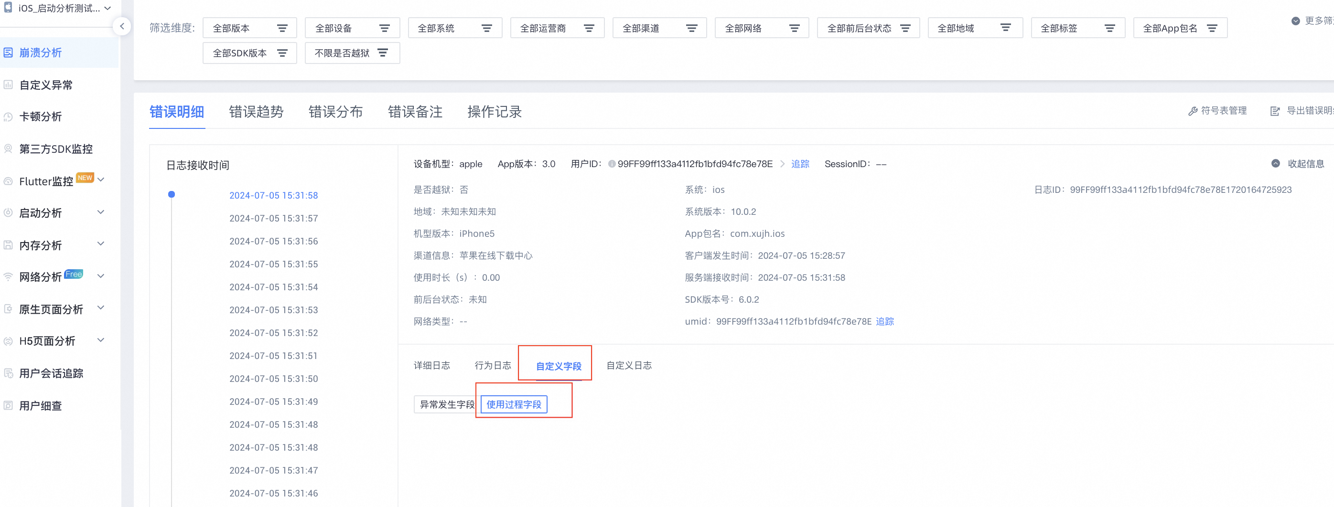This screenshot has width=1334, height=507.
Task: Click the 卡顿分析 sidebar icon
Action: pos(8,116)
